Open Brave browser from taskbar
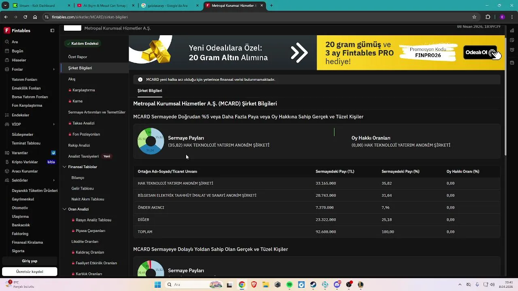The image size is (518, 291). [x=254, y=285]
